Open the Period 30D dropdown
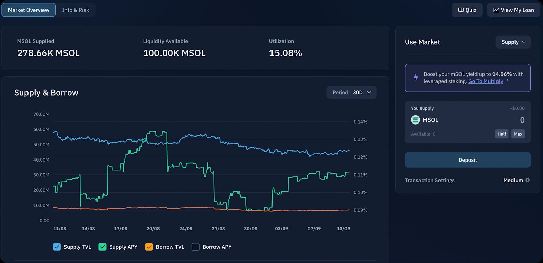The image size is (543, 263). click(351, 92)
